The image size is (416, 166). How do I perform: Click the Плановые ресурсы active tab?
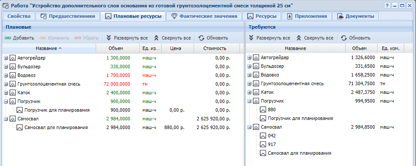point(133,16)
